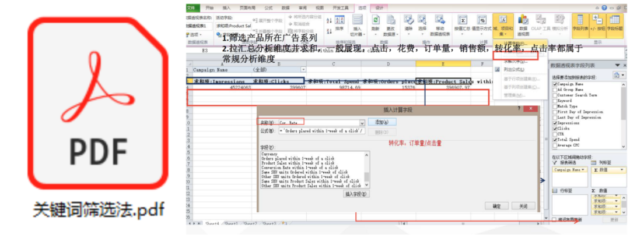This screenshot has width=630, height=235.
Task: Click the 公式 input field in dialog
Action: [323, 131]
